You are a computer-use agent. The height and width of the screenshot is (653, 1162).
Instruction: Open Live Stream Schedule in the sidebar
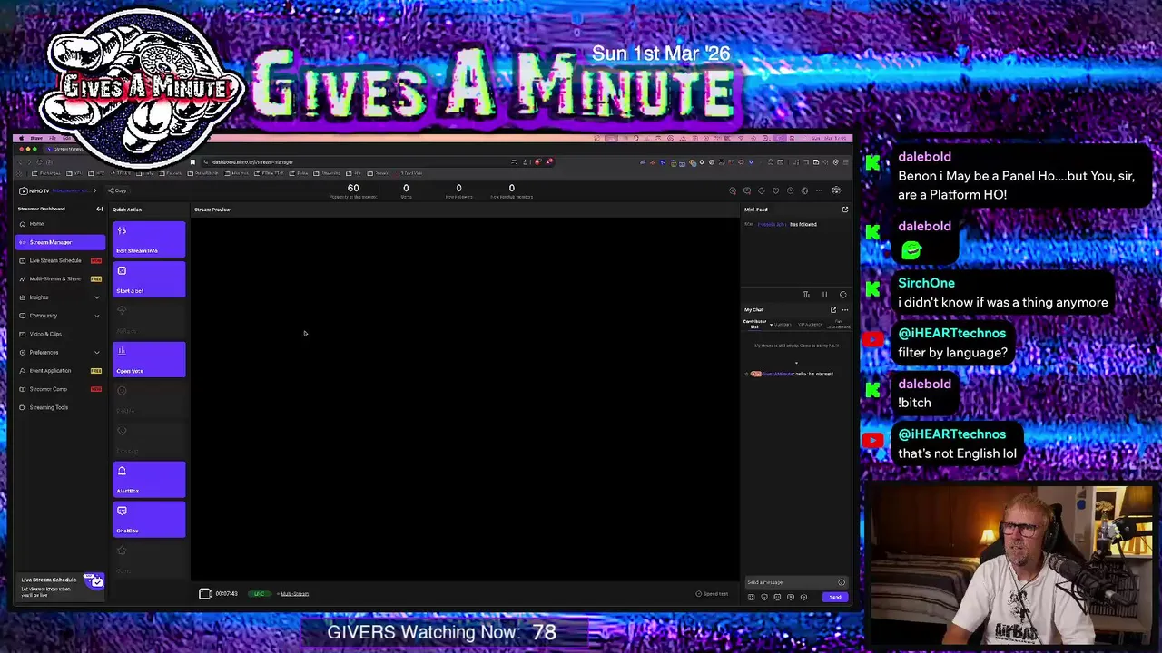pos(60,260)
